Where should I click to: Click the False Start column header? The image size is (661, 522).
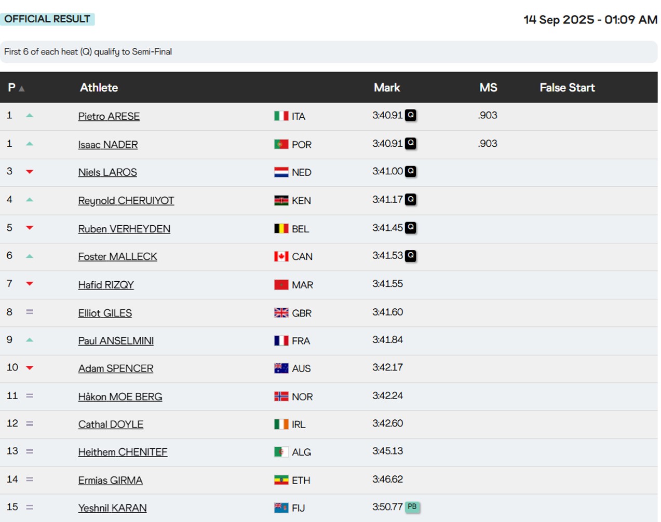pyautogui.click(x=566, y=88)
